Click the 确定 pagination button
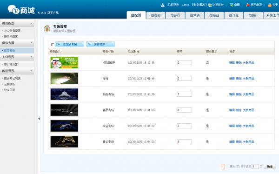 [270, 167]
